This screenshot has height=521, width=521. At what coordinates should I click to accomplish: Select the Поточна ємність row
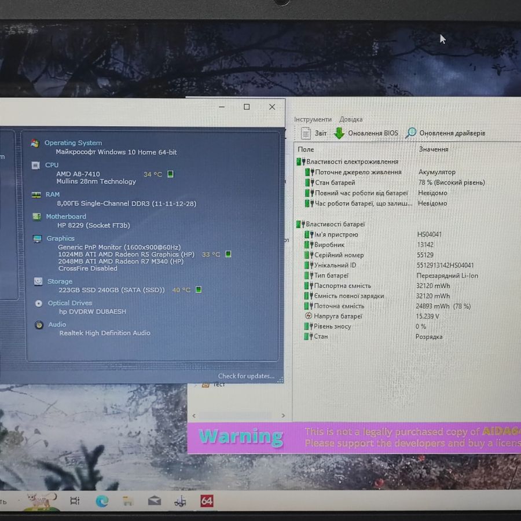point(387,306)
